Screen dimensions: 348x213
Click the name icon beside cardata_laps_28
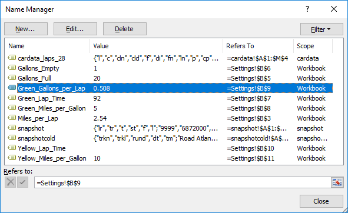[x=12, y=58]
